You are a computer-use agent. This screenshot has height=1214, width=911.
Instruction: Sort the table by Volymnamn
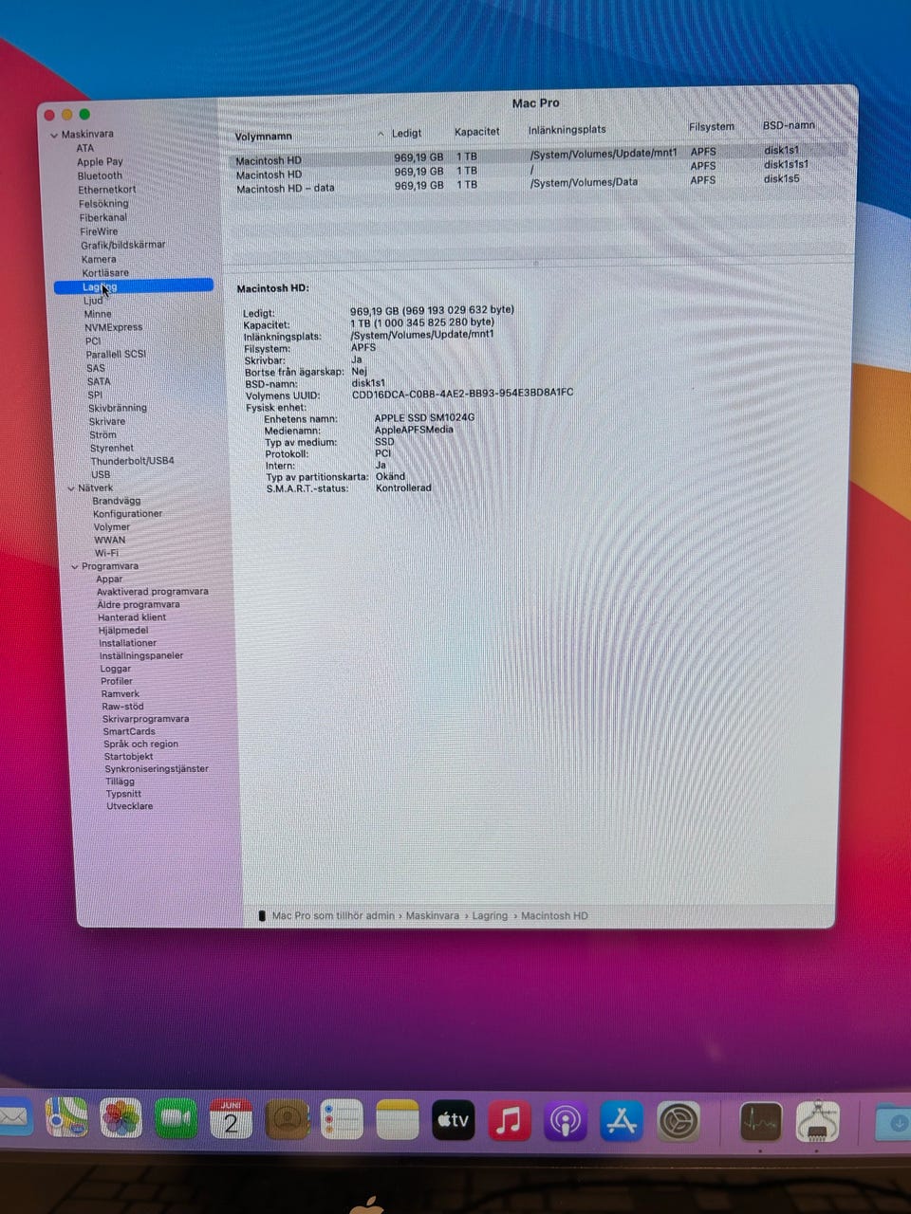click(264, 137)
